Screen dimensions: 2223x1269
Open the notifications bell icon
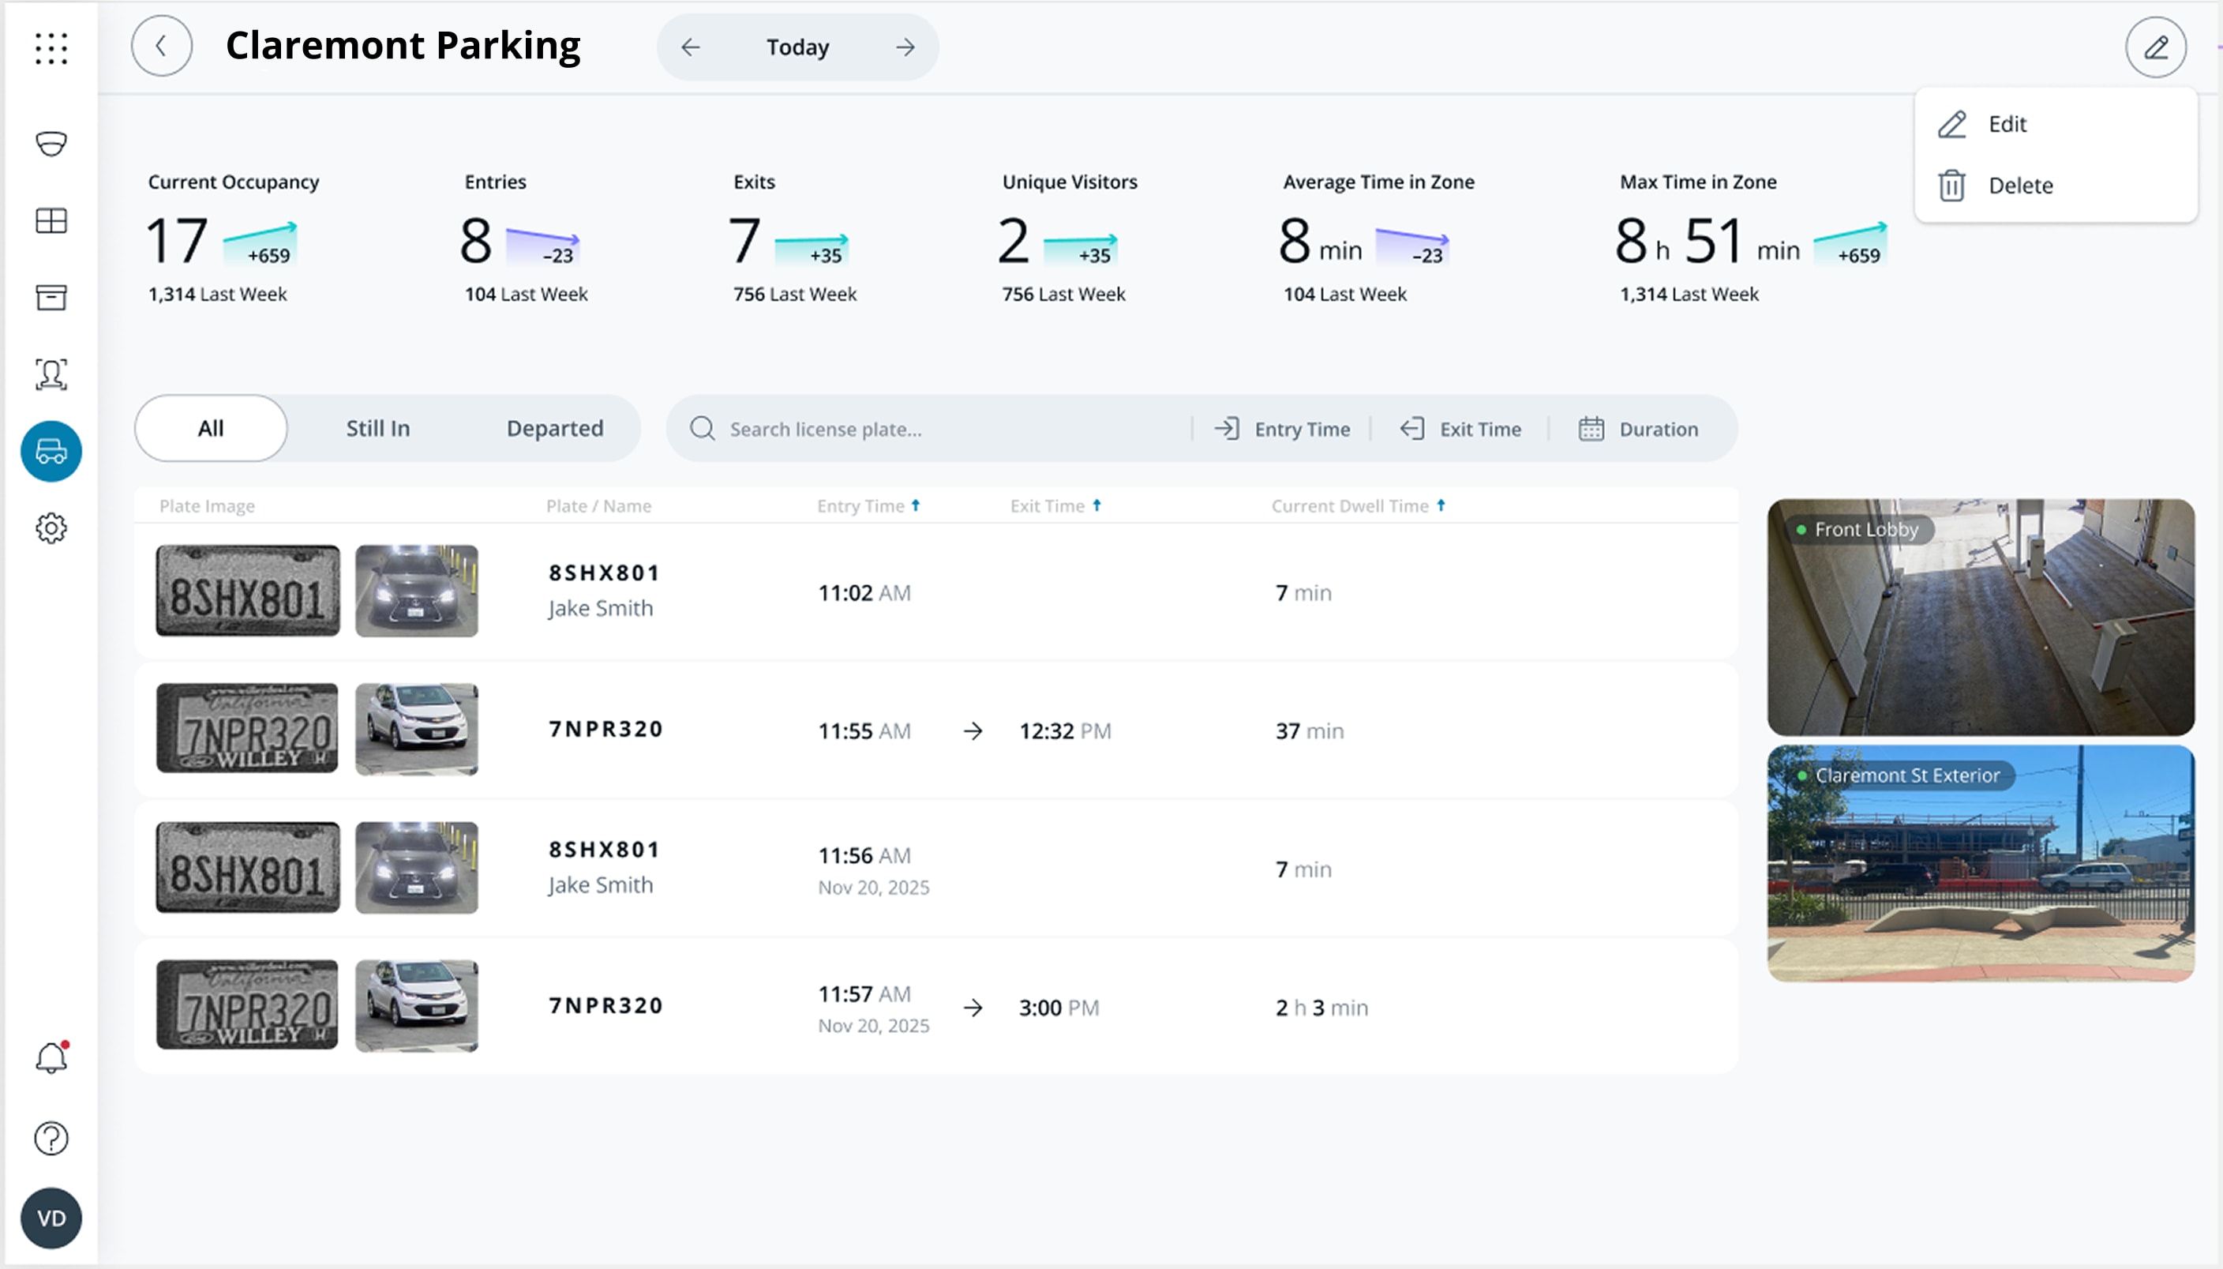point(51,1058)
